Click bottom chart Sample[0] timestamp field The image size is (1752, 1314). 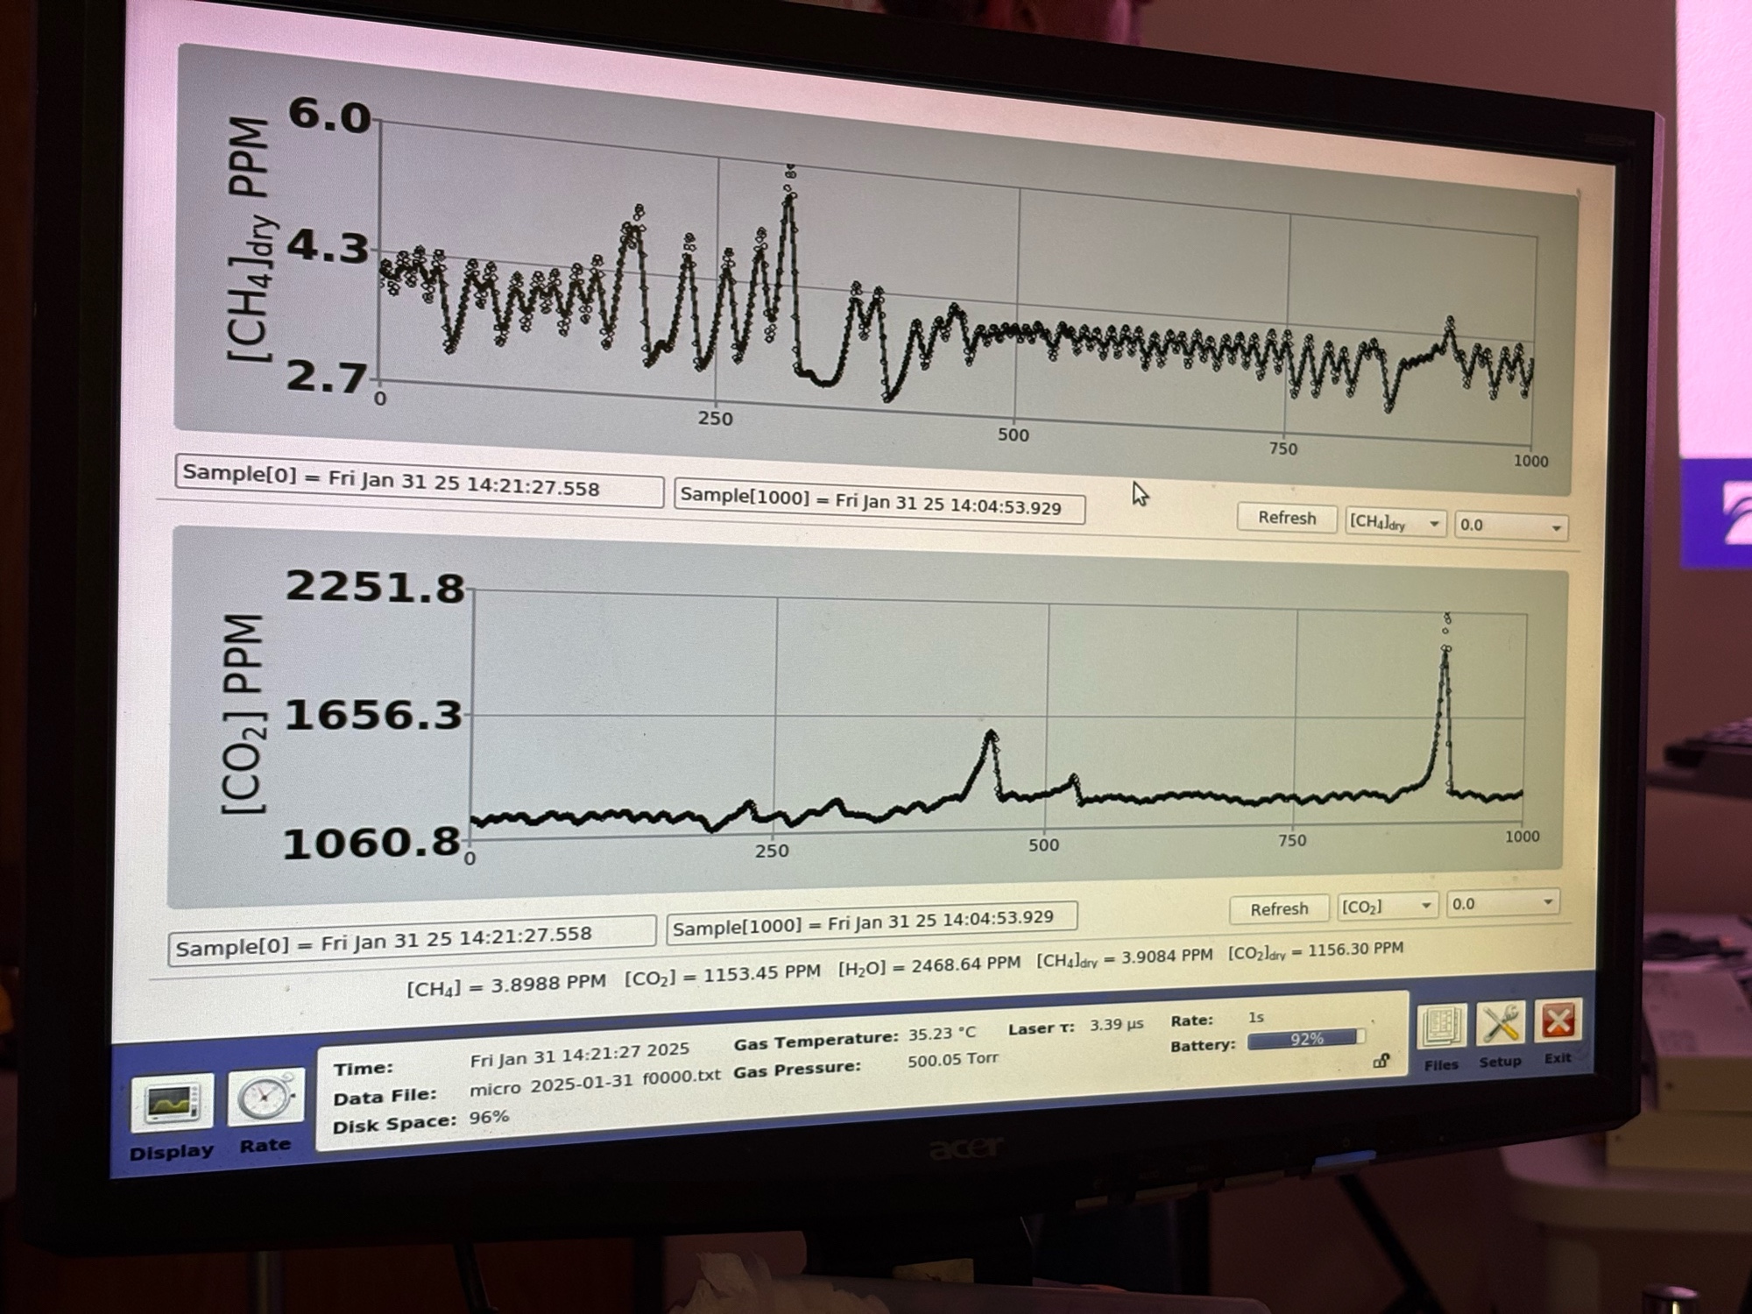(x=412, y=940)
